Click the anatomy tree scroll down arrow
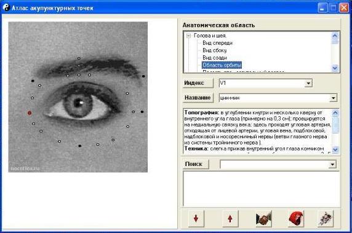352x233 pixels. pyautogui.click(x=335, y=68)
